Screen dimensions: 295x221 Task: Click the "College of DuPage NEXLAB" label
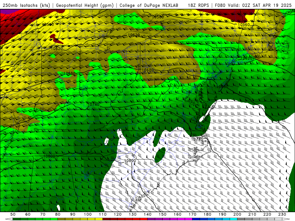click(149, 6)
